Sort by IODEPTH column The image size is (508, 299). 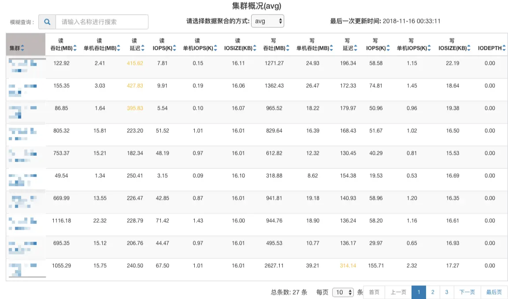tap(504, 48)
